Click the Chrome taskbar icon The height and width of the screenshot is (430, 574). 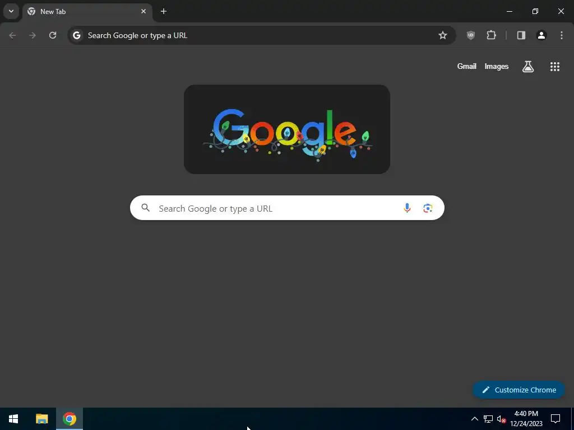[x=69, y=419]
